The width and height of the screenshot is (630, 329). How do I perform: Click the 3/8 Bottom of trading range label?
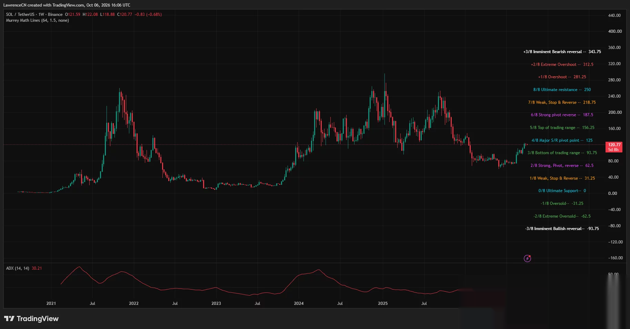(x=562, y=153)
